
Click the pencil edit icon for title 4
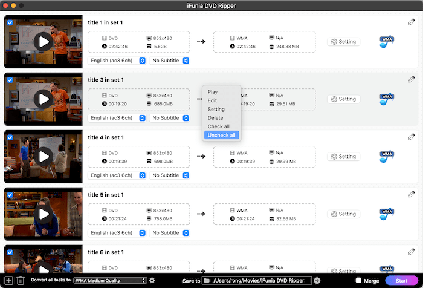[x=412, y=137]
